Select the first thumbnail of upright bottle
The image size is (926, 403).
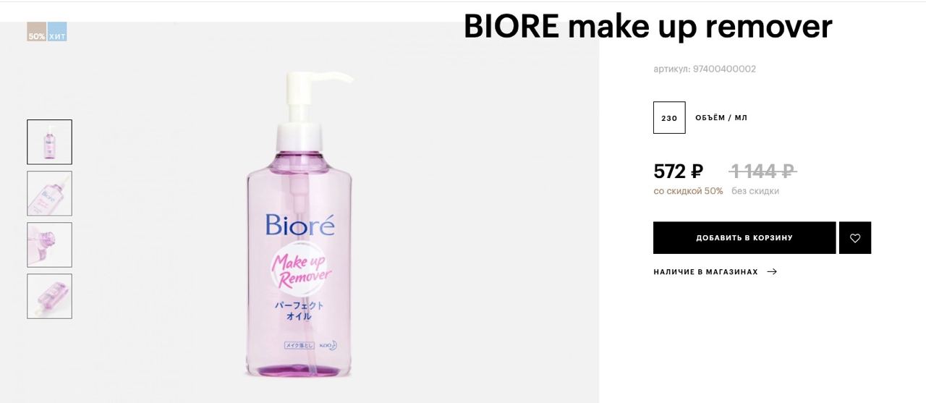pos(49,142)
